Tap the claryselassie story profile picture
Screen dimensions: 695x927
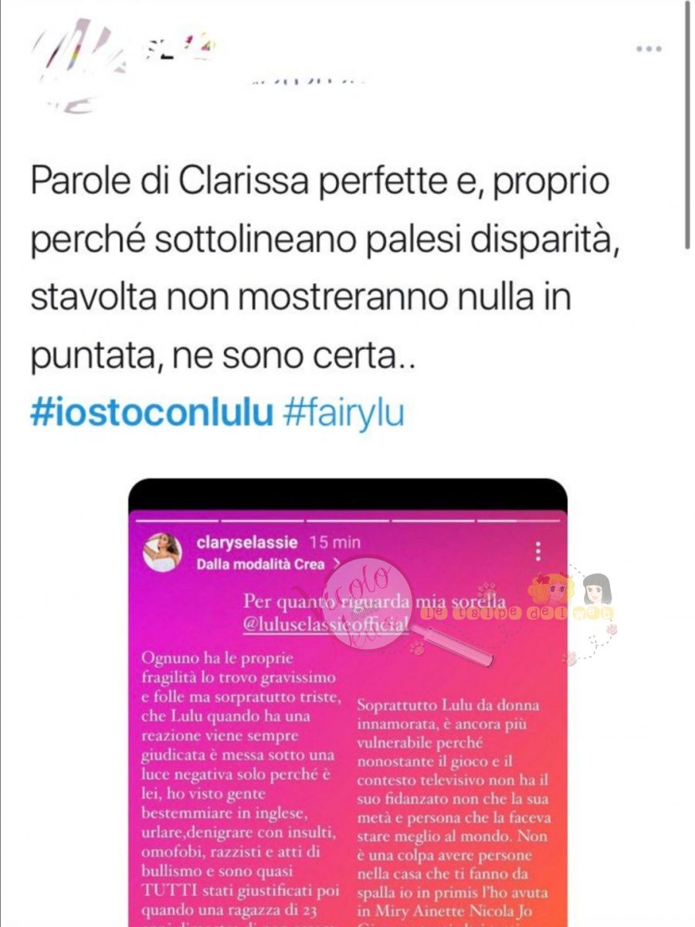162,552
